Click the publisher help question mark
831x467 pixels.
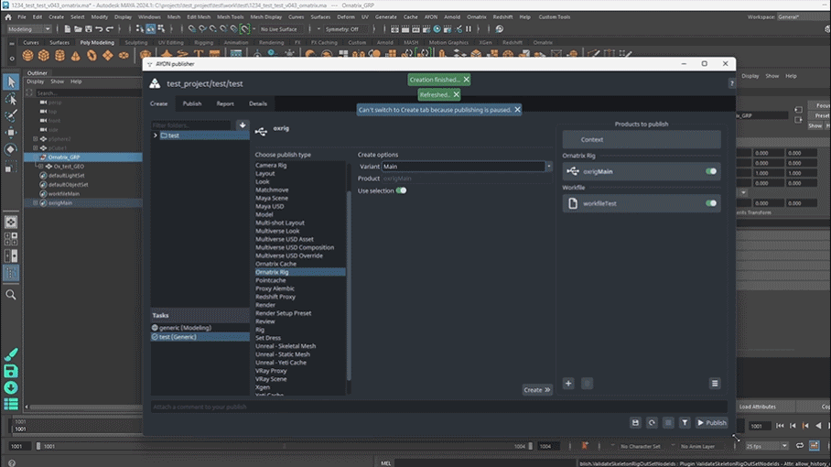732,83
